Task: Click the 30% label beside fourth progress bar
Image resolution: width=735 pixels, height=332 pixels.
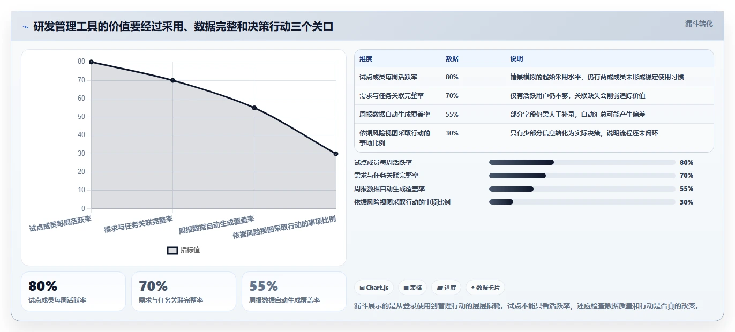Action: 686,202
